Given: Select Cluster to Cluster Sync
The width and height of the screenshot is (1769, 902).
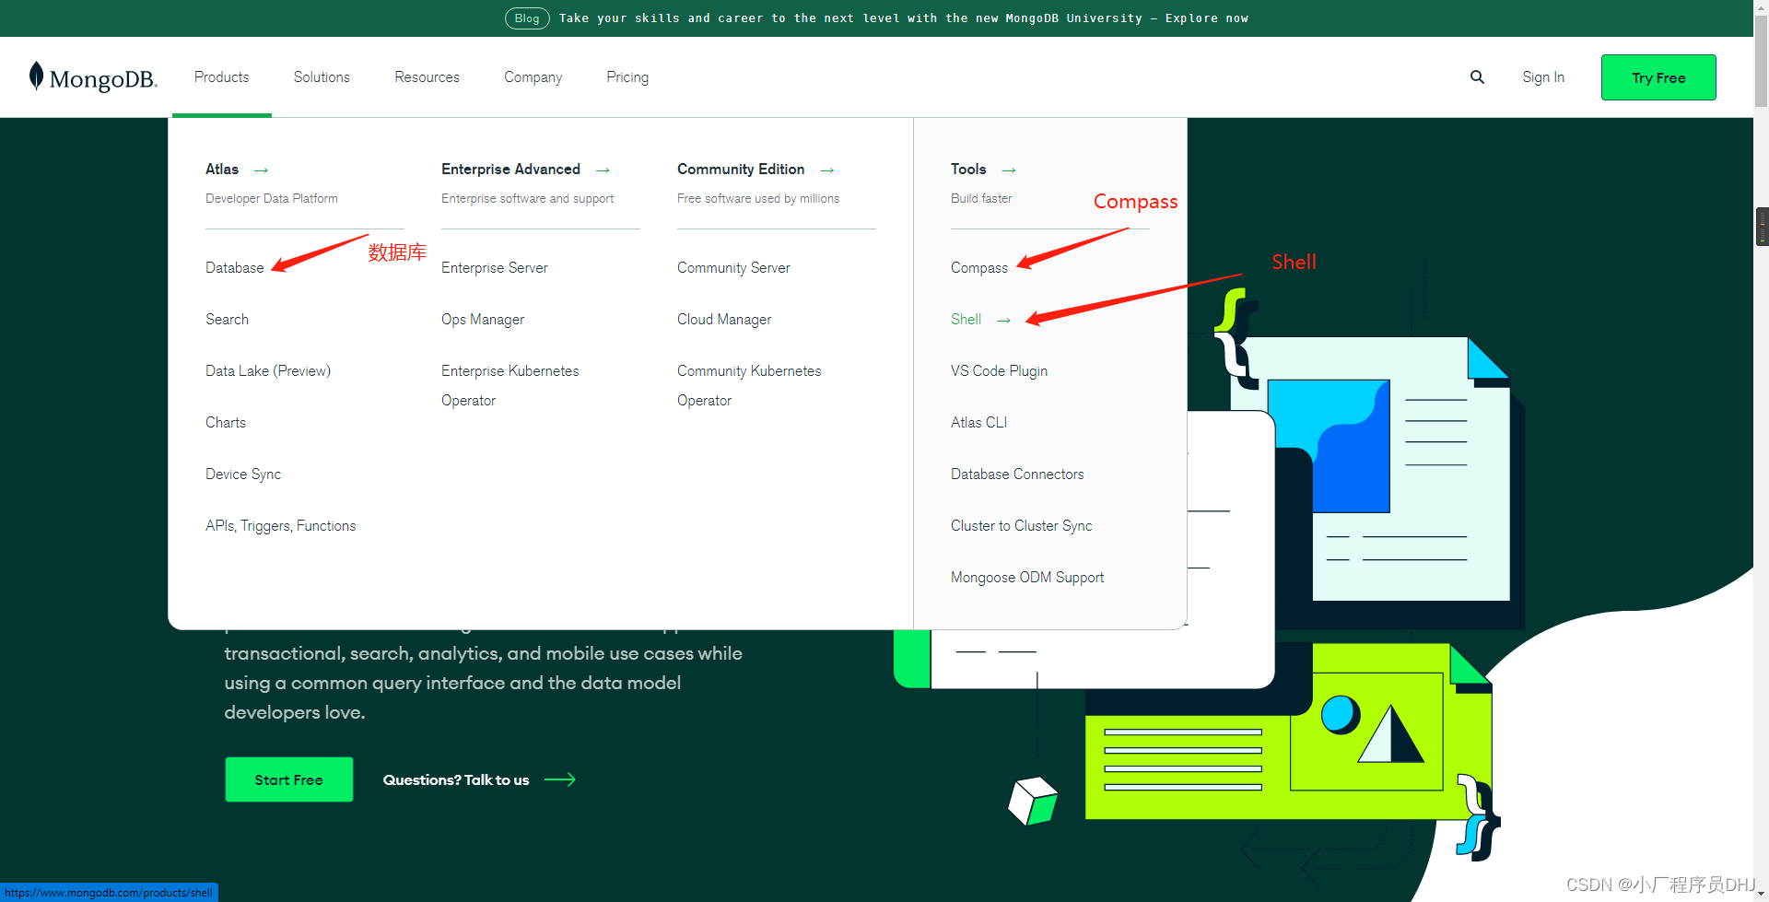Looking at the screenshot, I should (1022, 526).
